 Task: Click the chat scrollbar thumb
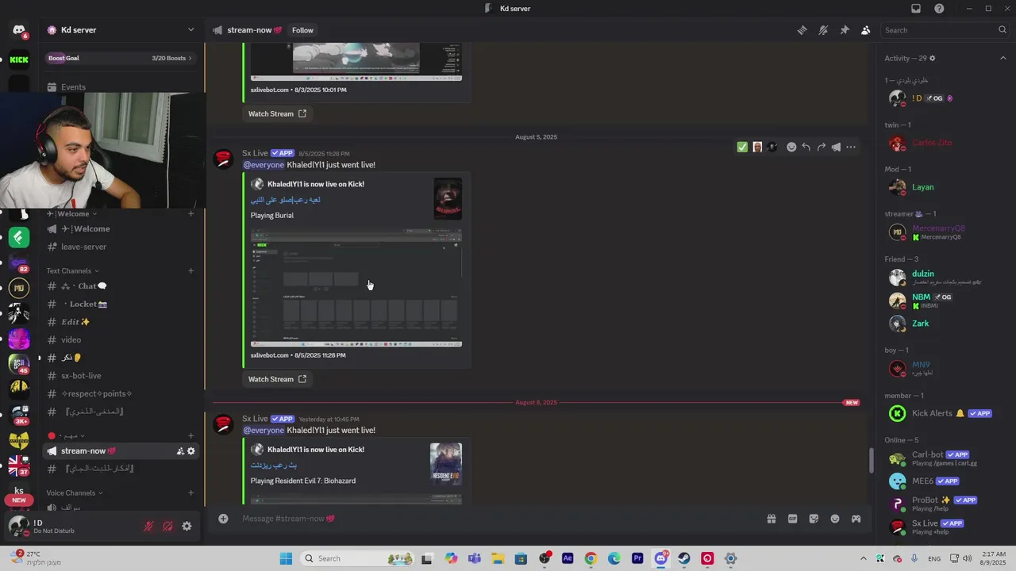point(871,459)
